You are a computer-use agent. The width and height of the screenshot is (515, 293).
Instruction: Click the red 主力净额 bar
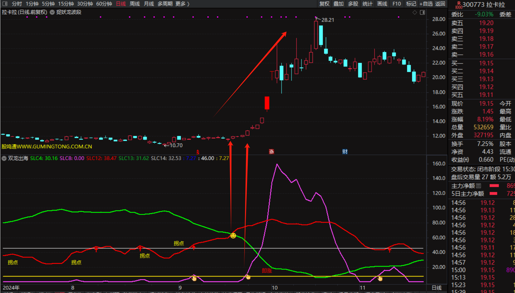coord(494,186)
